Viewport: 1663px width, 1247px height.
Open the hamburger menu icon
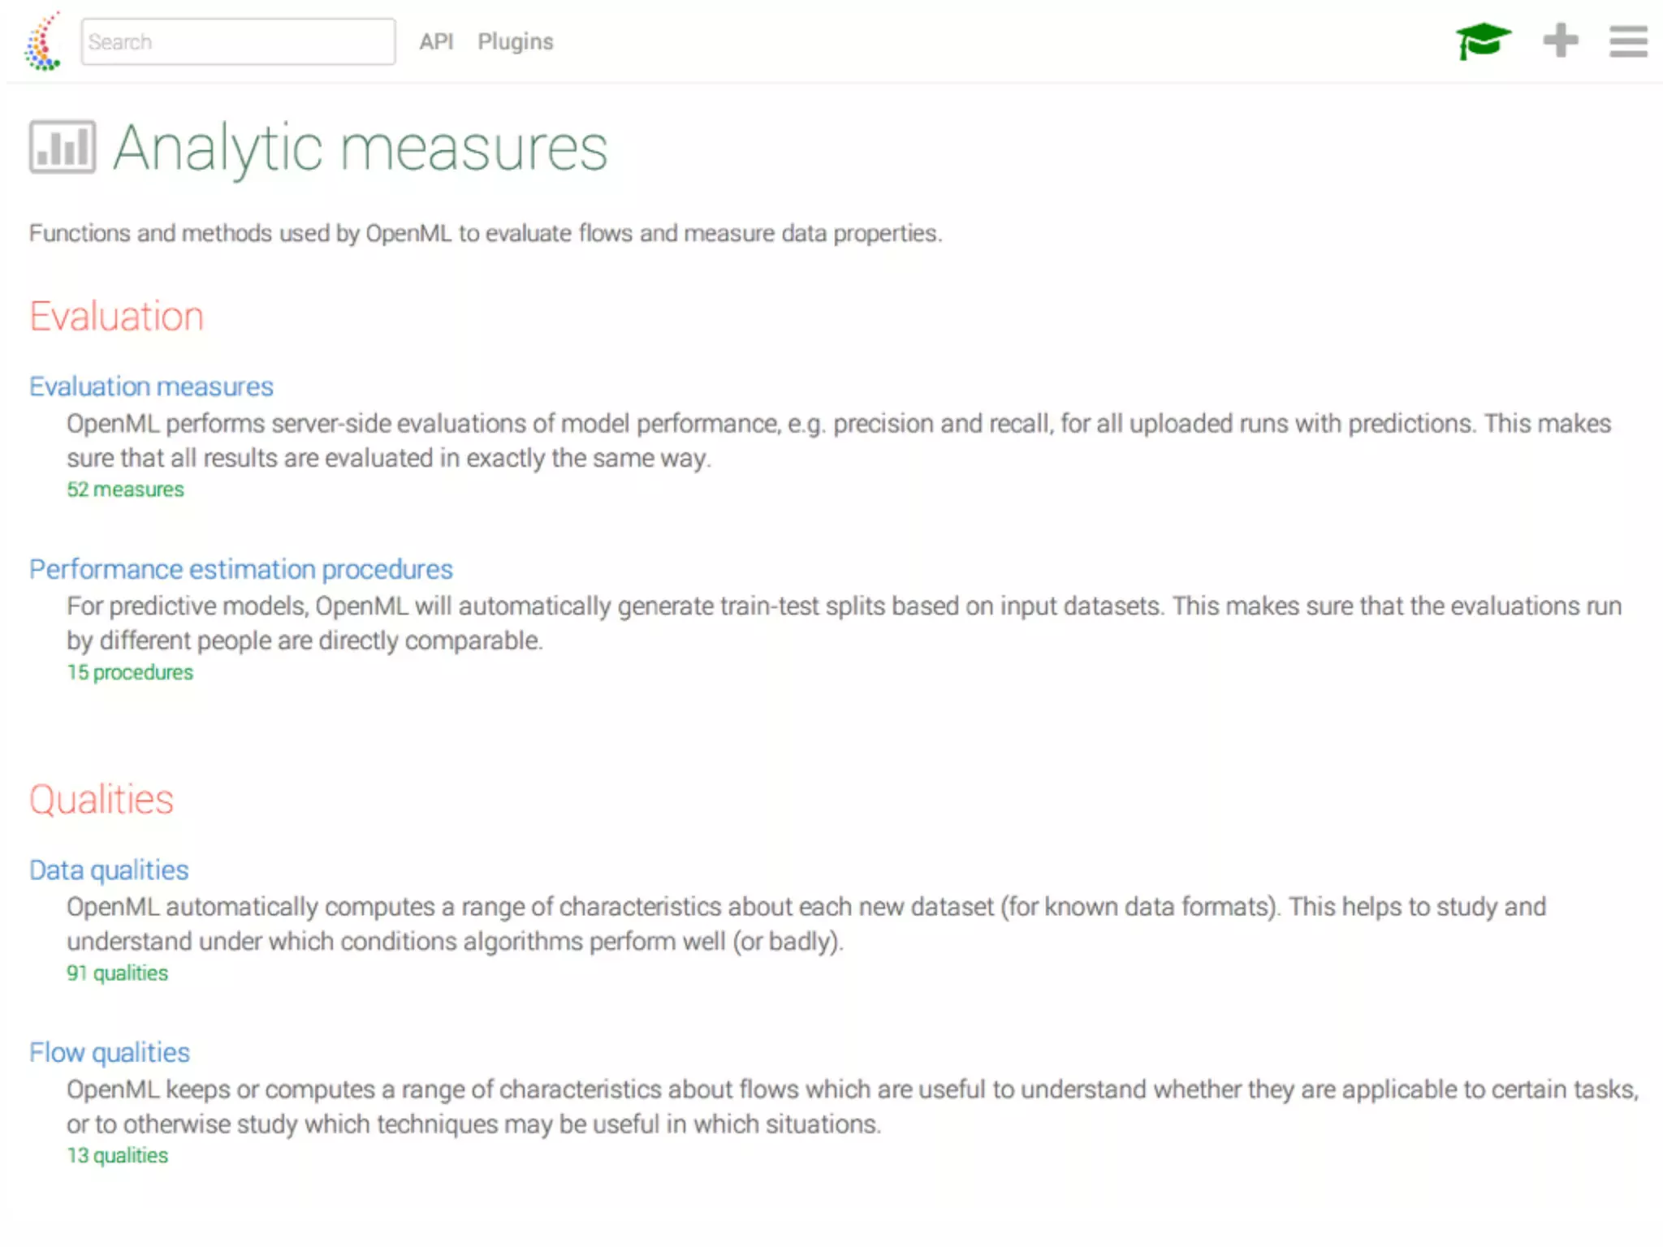point(1628,41)
